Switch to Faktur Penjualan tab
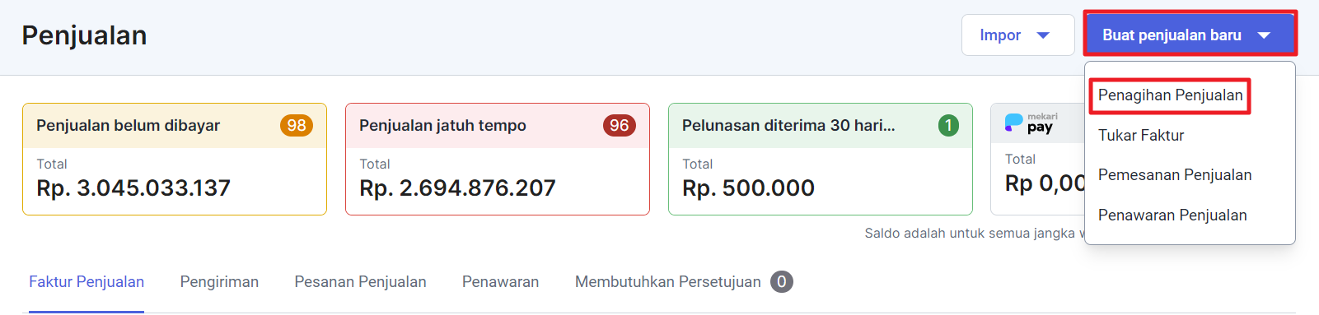Image resolution: width=1319 pixels, height=315 pixels. coord(87,282)
